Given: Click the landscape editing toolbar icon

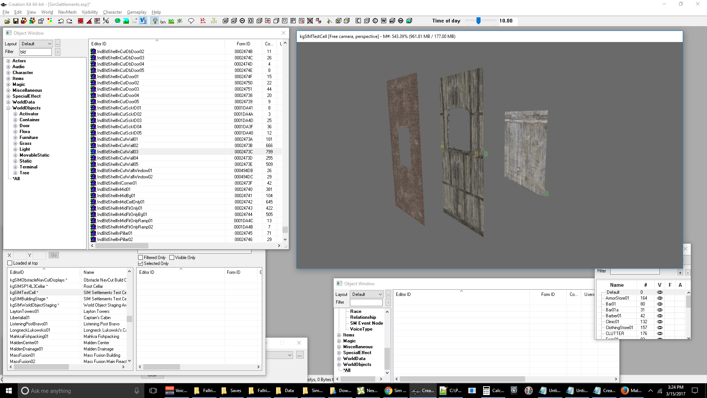Looking at the screenshot, I should 126,21.
